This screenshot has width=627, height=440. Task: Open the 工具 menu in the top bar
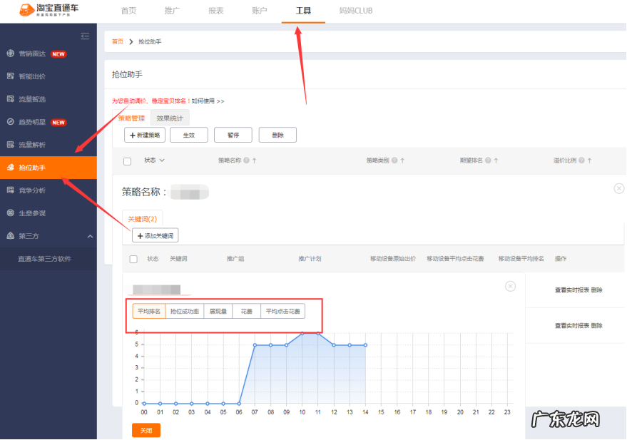304,11
